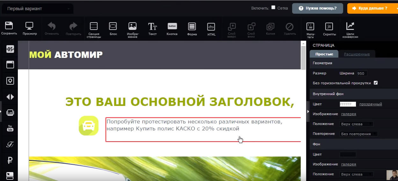Open the Repeat 'Без повторения' dropdown
This screenshot has width=398, height=181.
click(358, 134)
